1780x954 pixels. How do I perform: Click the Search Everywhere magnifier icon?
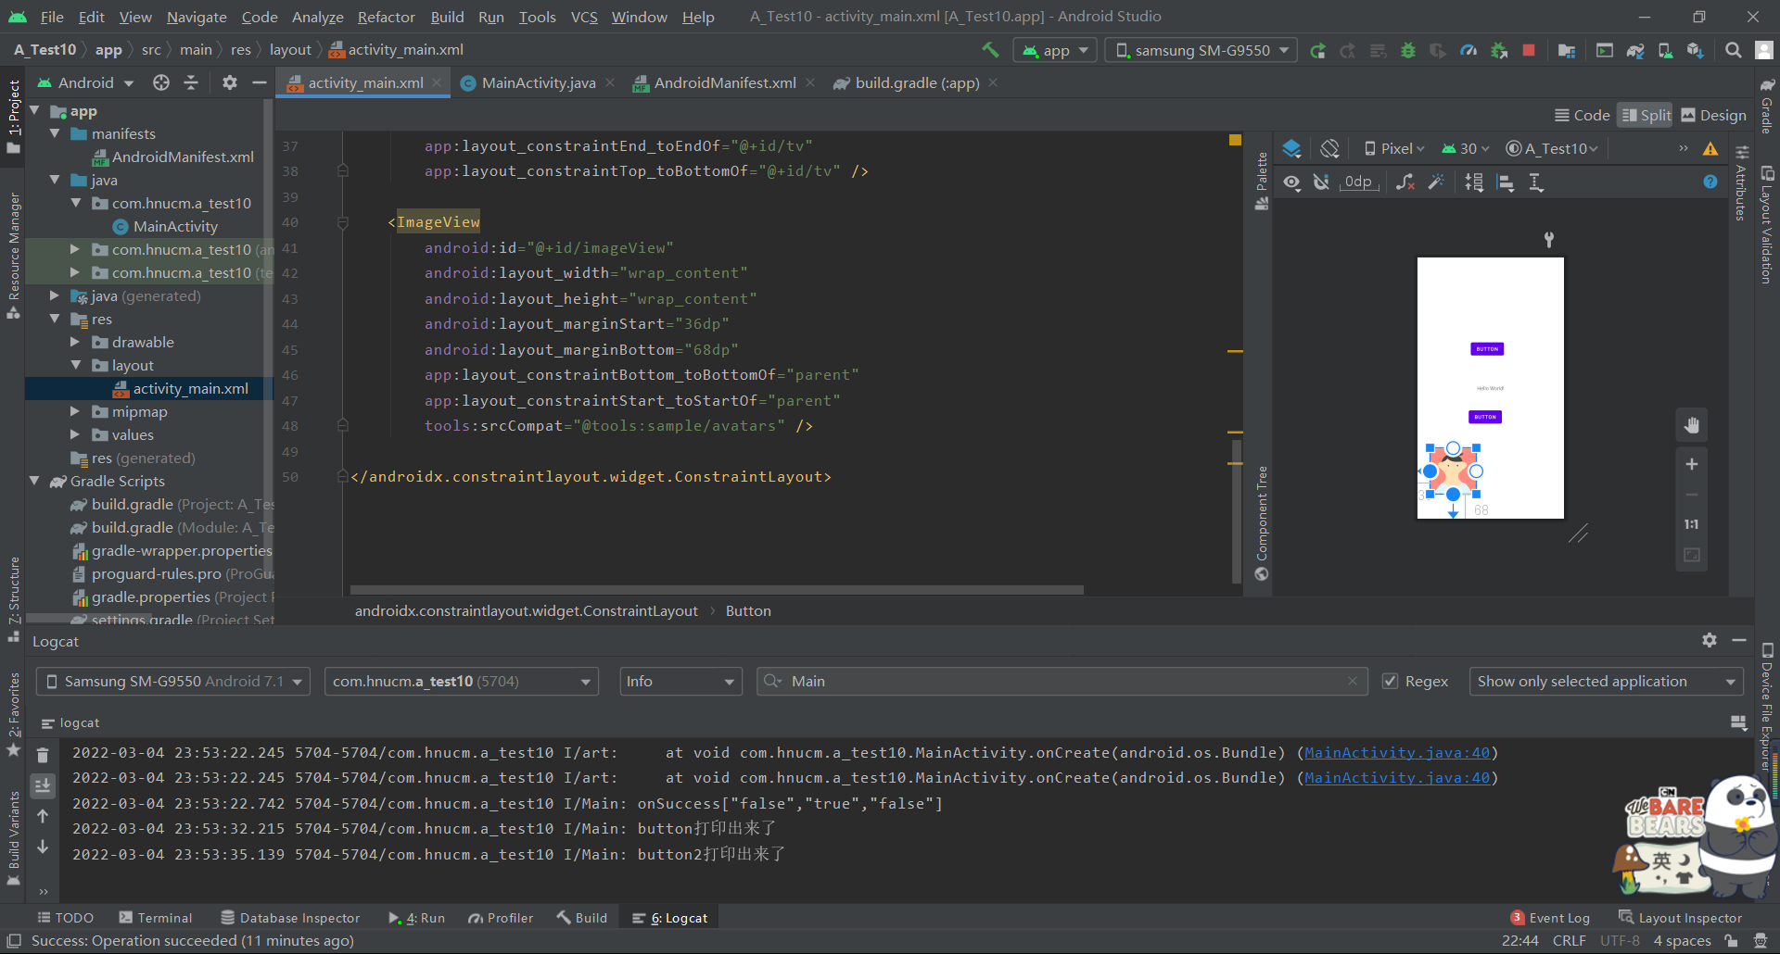[x=1733, y=51]
